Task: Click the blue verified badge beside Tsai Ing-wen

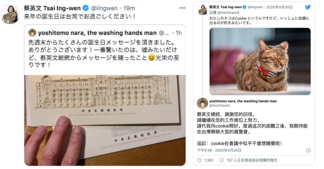Action: click(86, 8)
